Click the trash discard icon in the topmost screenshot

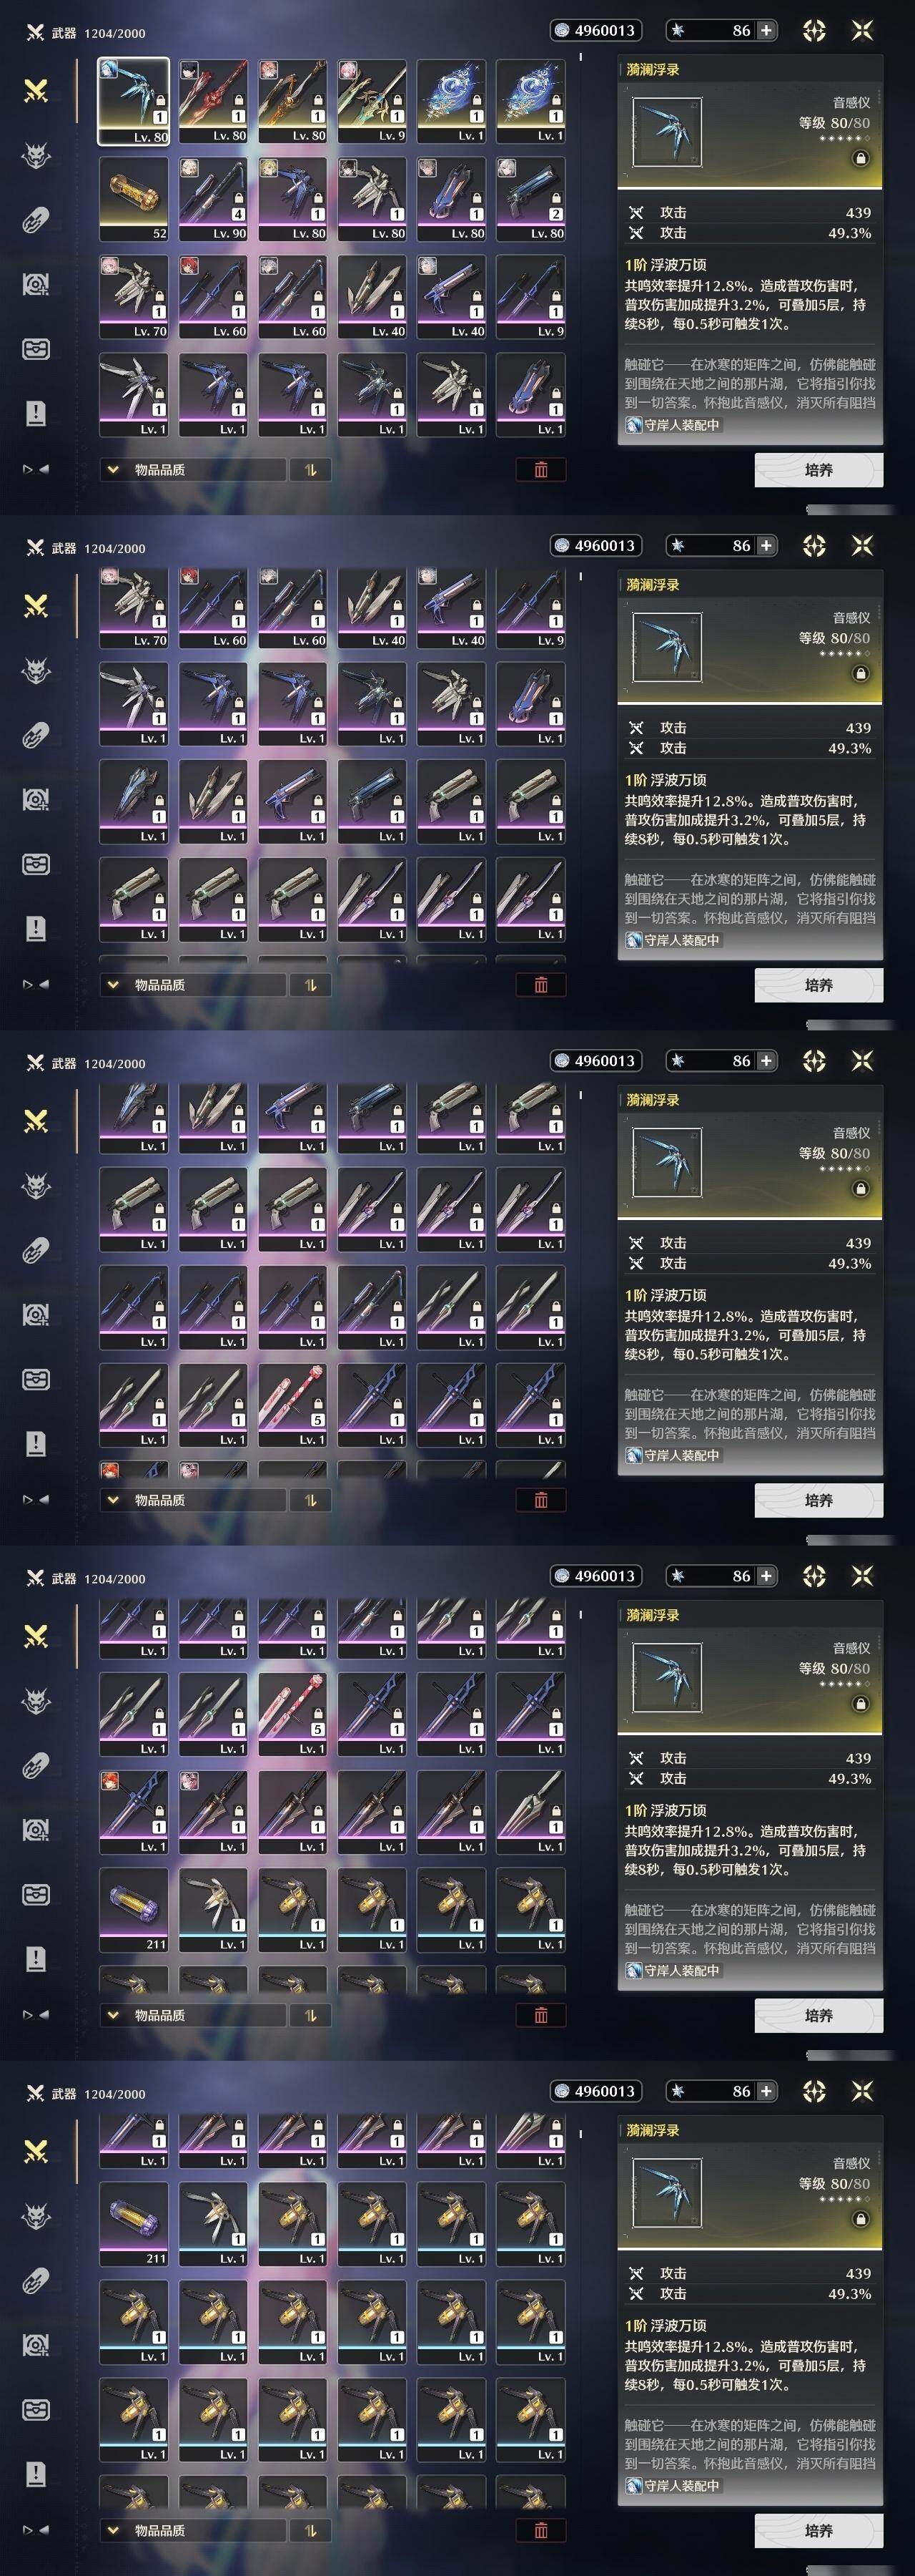click(x=540, y=469)
